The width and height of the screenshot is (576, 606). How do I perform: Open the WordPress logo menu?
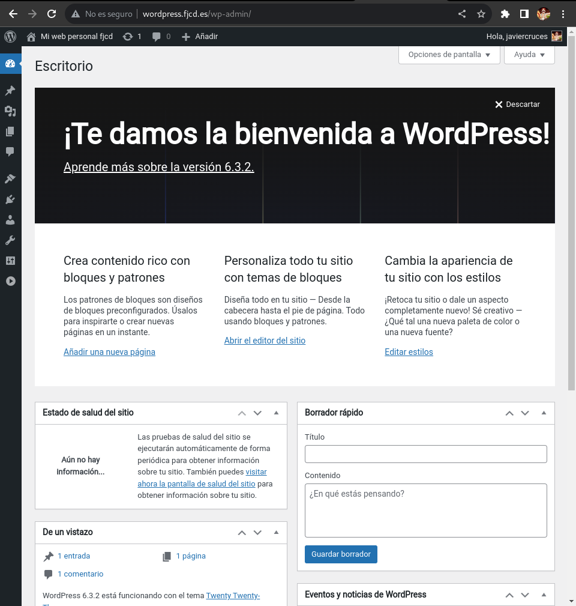point(10,36)
